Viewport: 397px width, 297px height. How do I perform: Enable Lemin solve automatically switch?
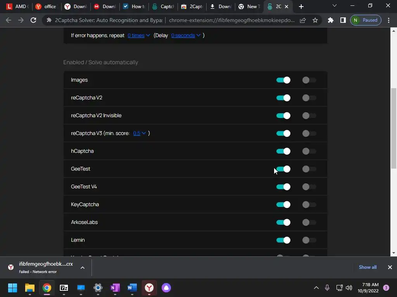(x=309, y=240)
